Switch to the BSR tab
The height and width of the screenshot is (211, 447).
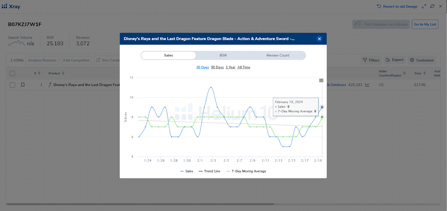(x=223, y=55)
